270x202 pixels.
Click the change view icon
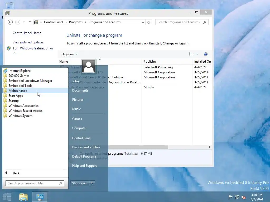pyautogui.click(x=191, y=54)
